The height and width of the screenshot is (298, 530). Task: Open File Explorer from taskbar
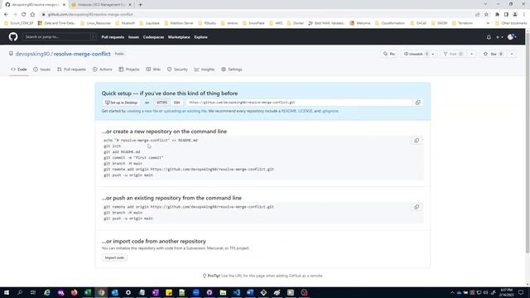[x=223, y=292]
